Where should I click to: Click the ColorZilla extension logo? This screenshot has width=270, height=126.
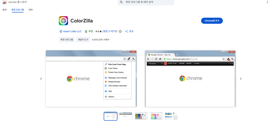tap(63, 21)
